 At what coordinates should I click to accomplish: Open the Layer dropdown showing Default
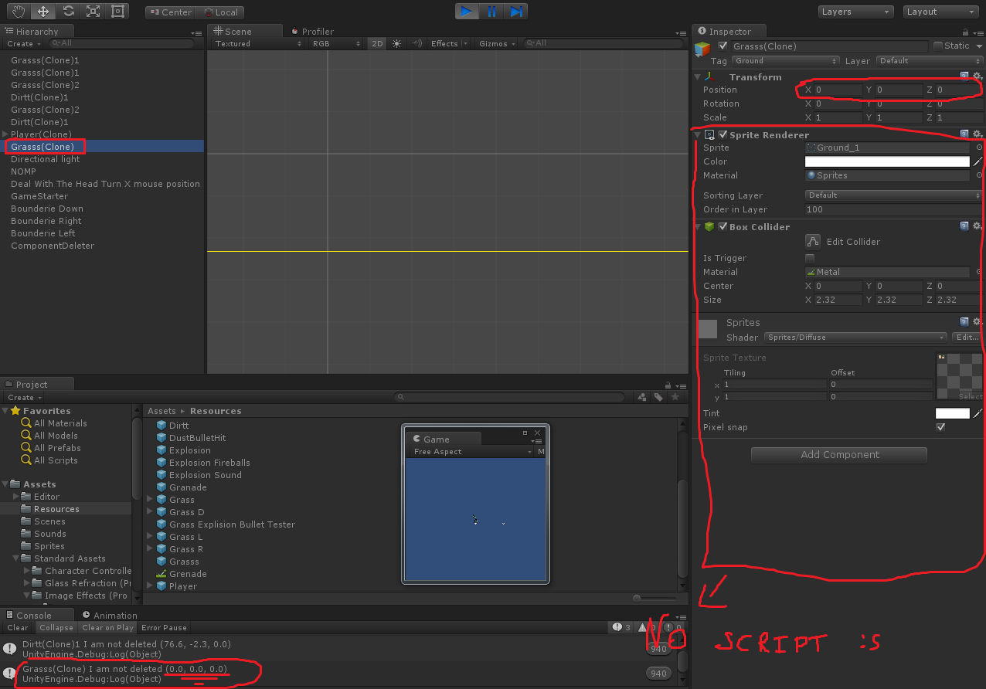[928, 61]
